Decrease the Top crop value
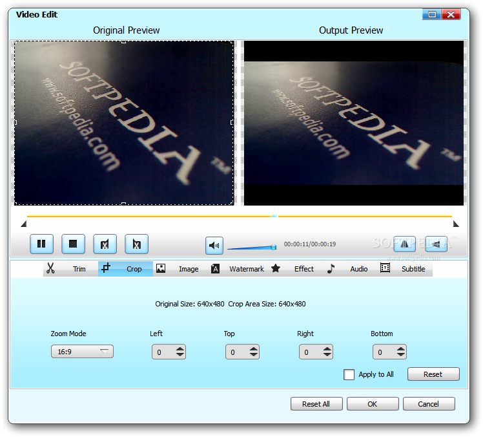This screenshot has width=483, height=437. [x=254, y=355]
